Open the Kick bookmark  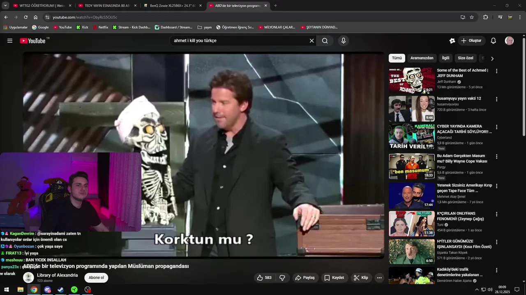tap(82, 27)
